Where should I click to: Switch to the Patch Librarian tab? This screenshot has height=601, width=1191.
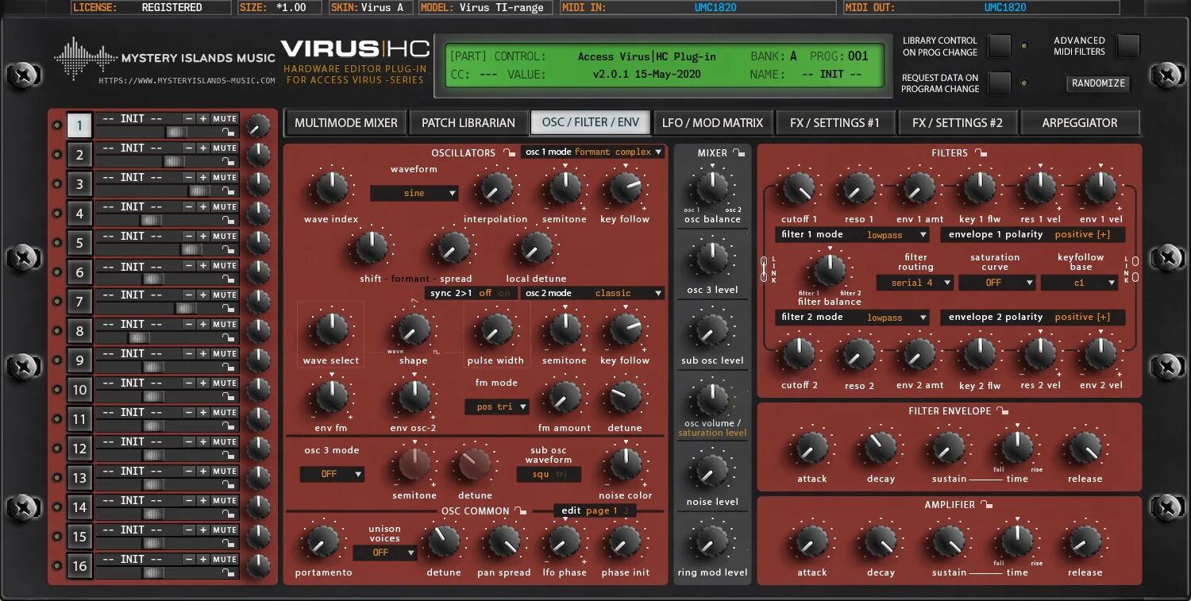(468, 122)
